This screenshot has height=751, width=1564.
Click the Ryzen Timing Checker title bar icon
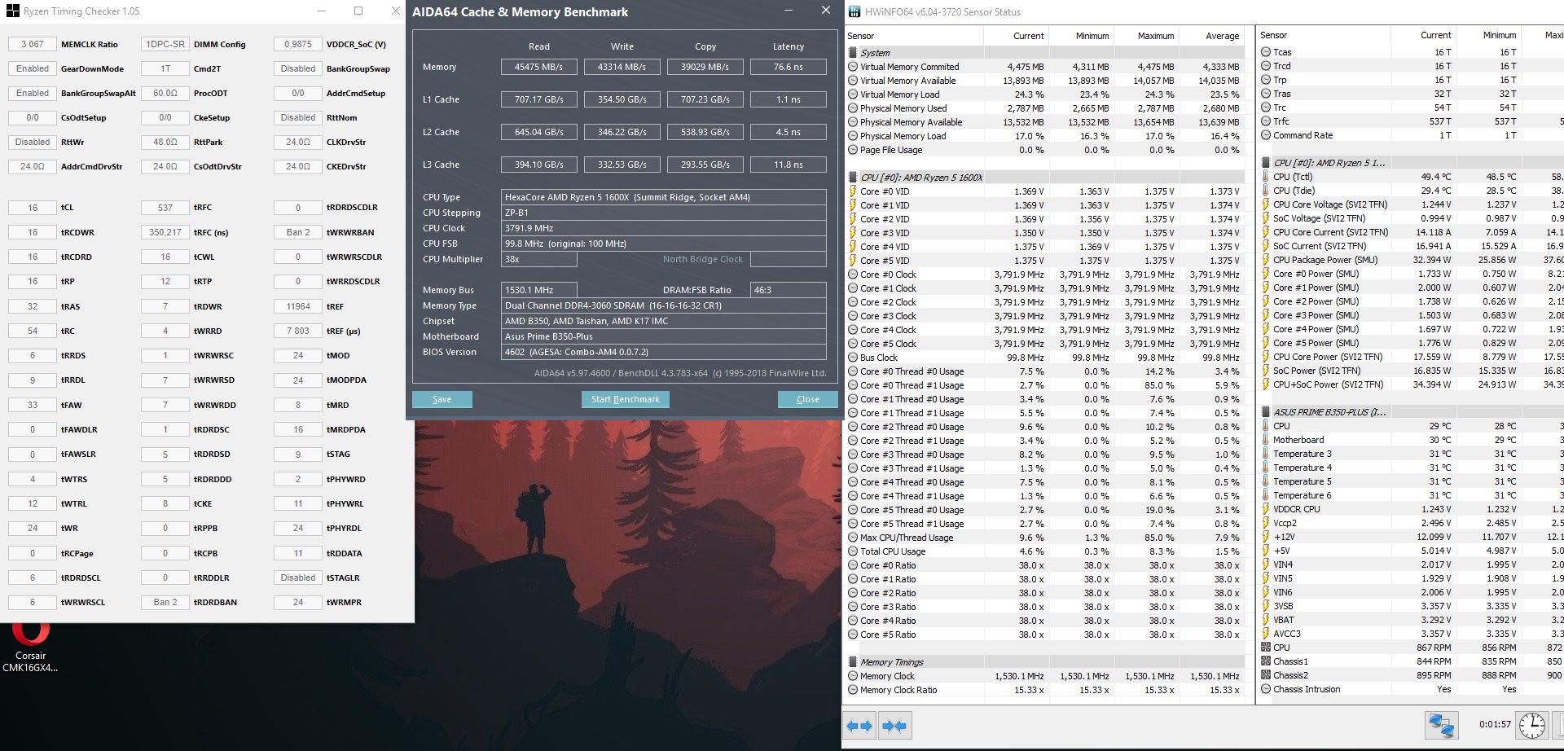pyautogui.click(x=13, y=11)
